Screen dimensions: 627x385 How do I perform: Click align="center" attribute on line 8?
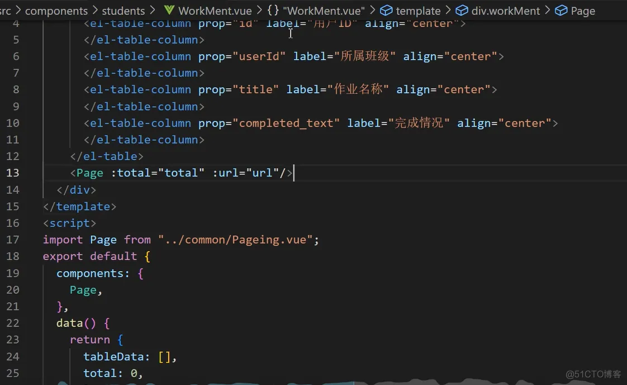(444, 89)
